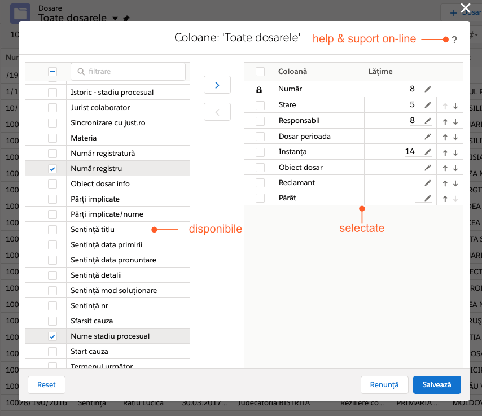Click Reset button
Image resolution: width=482 pixels, height=416 pixels.
(46, 384)
